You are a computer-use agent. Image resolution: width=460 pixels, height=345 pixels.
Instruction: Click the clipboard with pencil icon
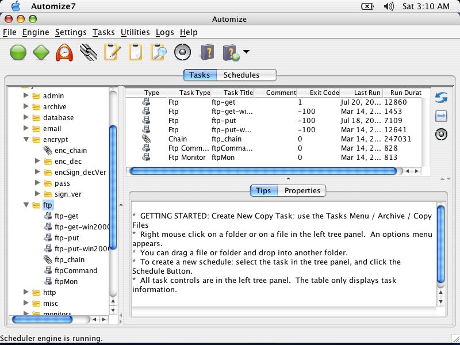(x=112, y=52)
